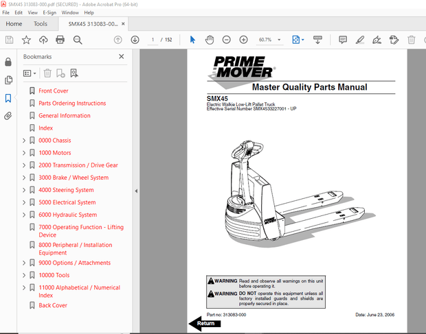Click the fit page view icon
The height and width of the screenshot is (334, 426).
pos(296,40)
